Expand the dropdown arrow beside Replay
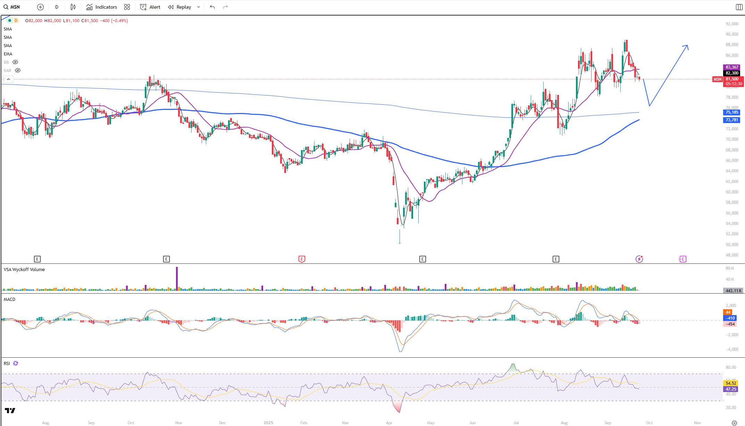 [x=199, y=7]
